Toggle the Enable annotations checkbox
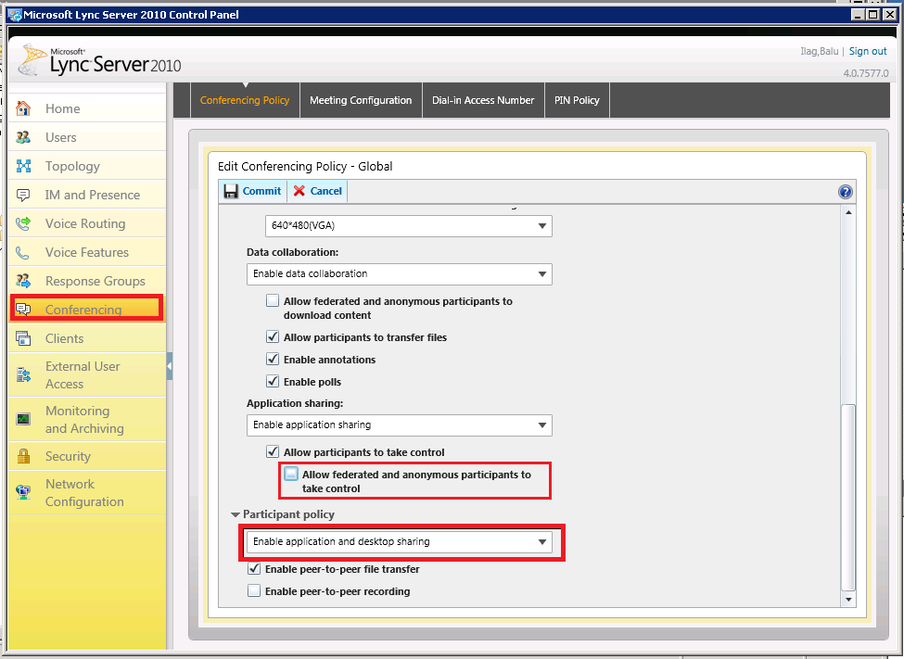The image size is (904, 659). click(273, 360)
